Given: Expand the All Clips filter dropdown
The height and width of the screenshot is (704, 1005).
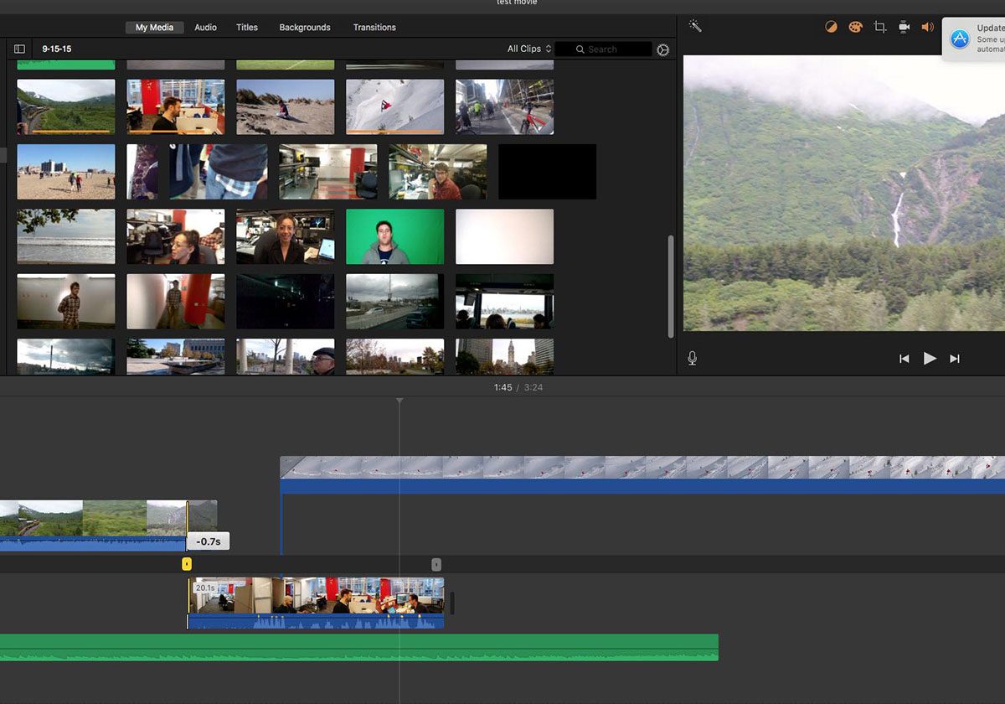Looking at the screenshot, I should (529, 49).
